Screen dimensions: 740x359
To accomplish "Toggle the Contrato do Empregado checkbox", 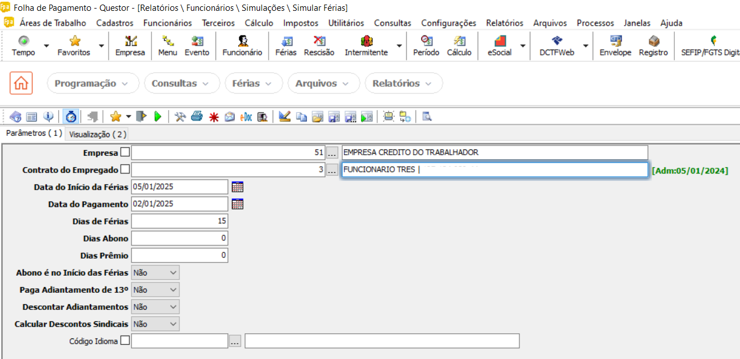I will click(126, 170).
